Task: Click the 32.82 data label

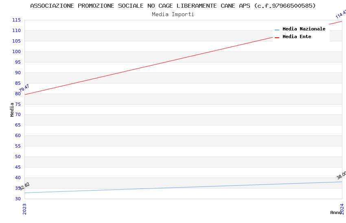Action: click(24, 186)
